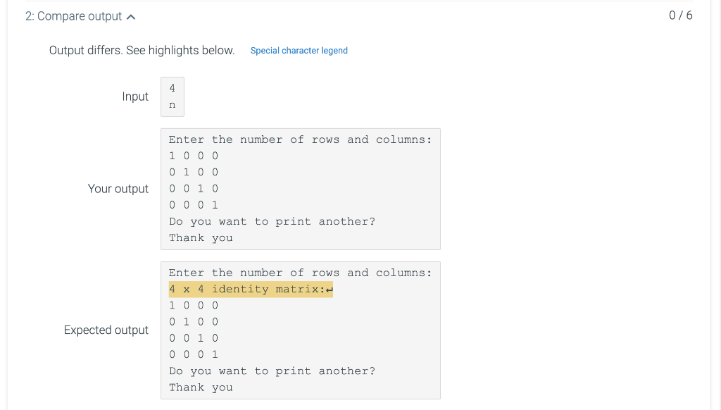Open the Special character legend
Image resolution: width=721 pixels, height=410 pixels.
click(x=299, y=51)
